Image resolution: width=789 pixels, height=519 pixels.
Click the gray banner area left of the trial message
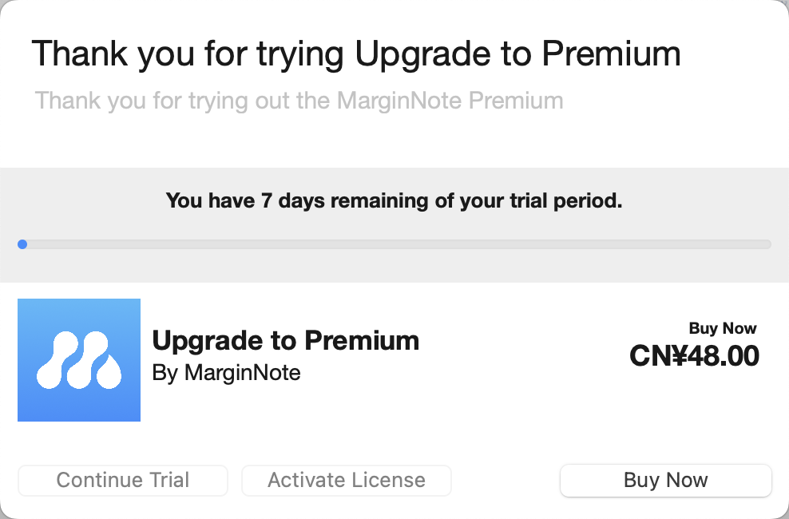(x=80, y=201)
